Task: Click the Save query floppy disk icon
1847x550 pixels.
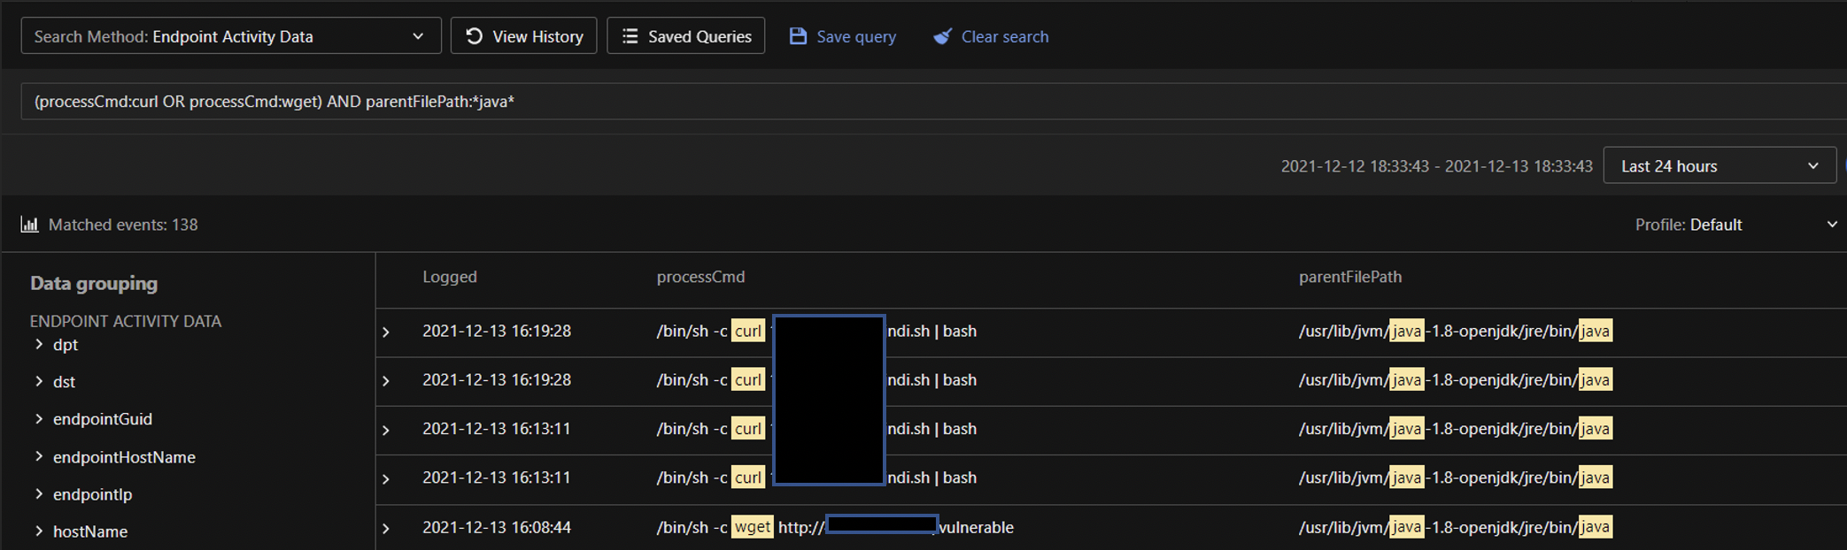Action: (798, 36)
